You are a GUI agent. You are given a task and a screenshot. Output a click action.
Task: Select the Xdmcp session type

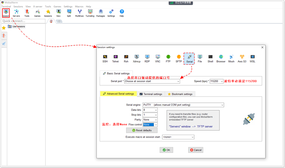pos(137,59)
